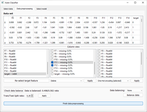Image resolution: width=147 pixels, height=112 pixels.
Task: Apply the Delete action to checked columns
Action: pyautogui.click(x=90, y=81)
